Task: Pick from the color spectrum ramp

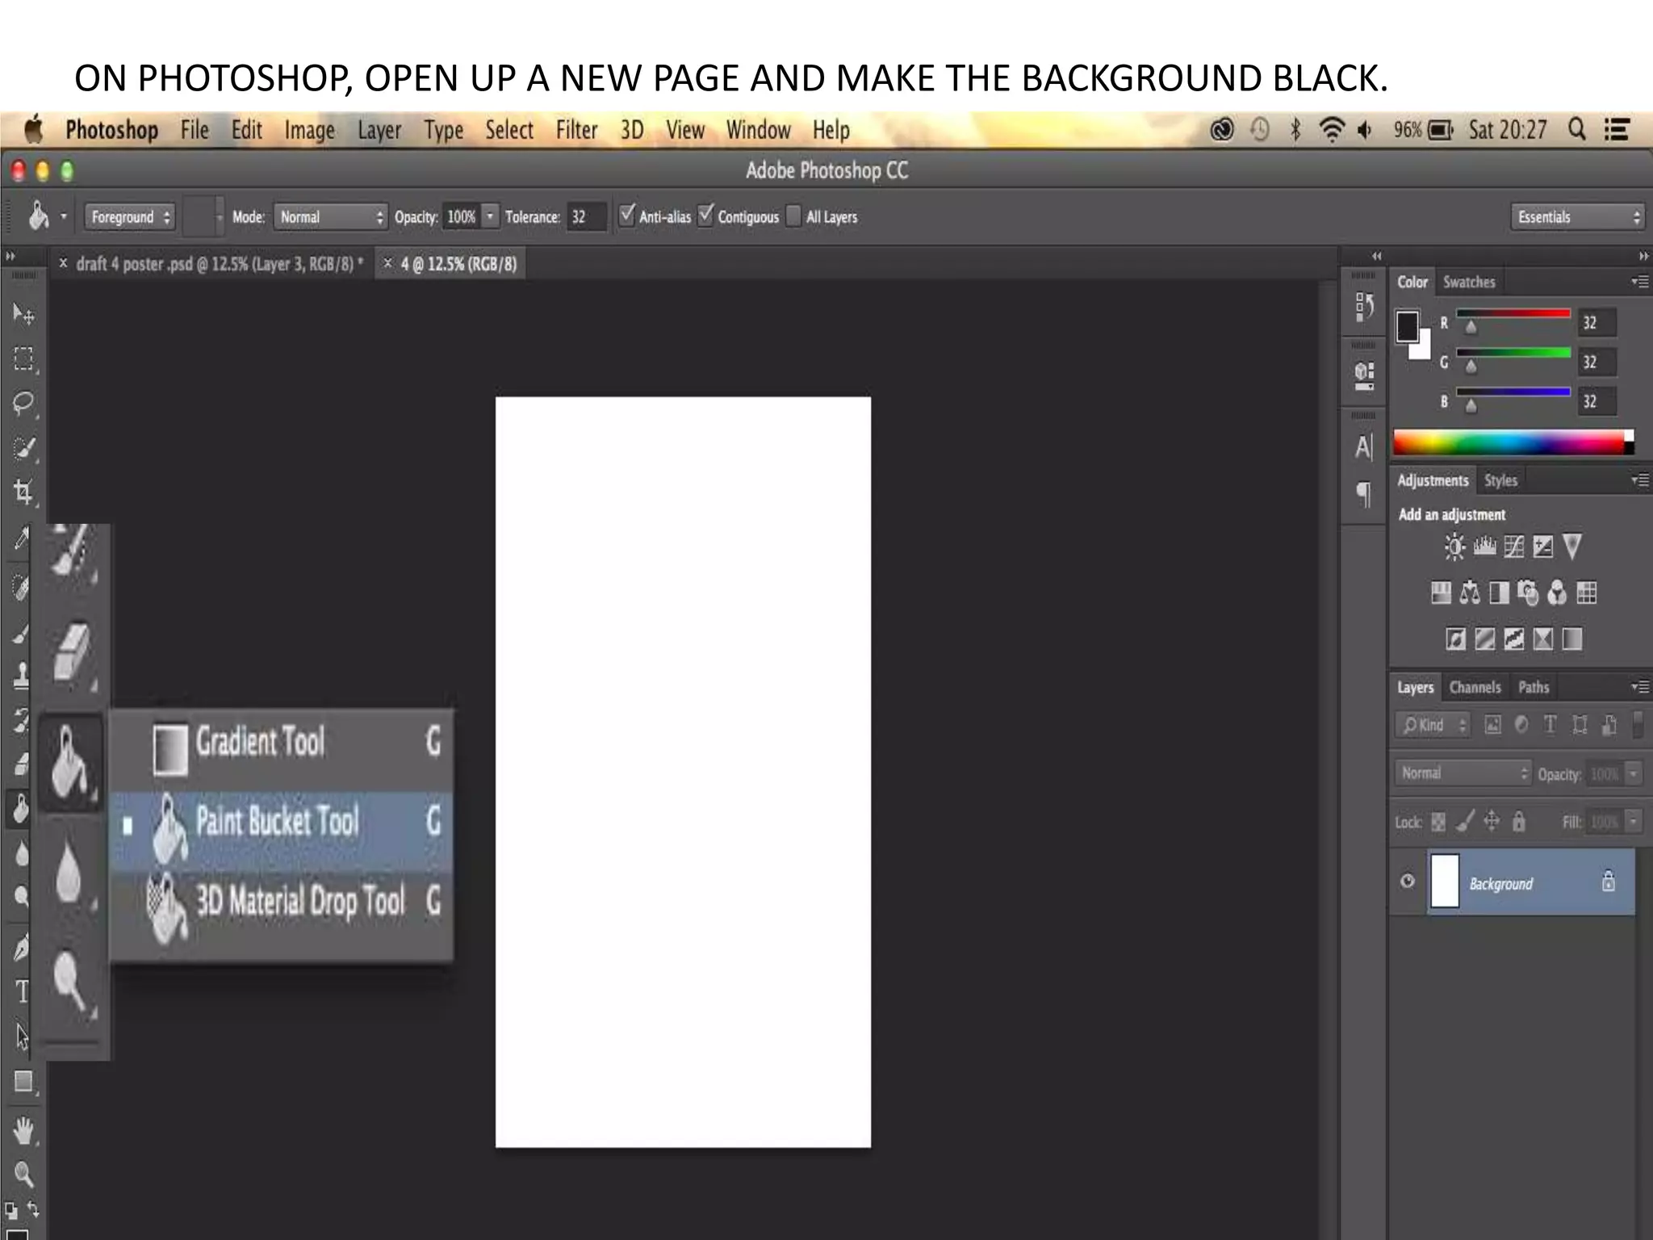Action: [x=1513, y=442]
